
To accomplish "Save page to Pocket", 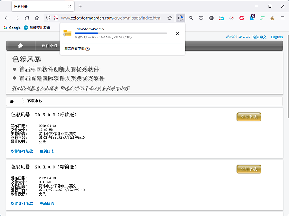I will click(201, 18).
